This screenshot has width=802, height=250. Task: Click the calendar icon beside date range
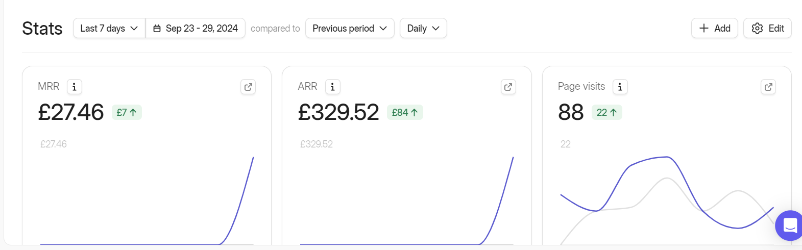click(x=157, y=29)
